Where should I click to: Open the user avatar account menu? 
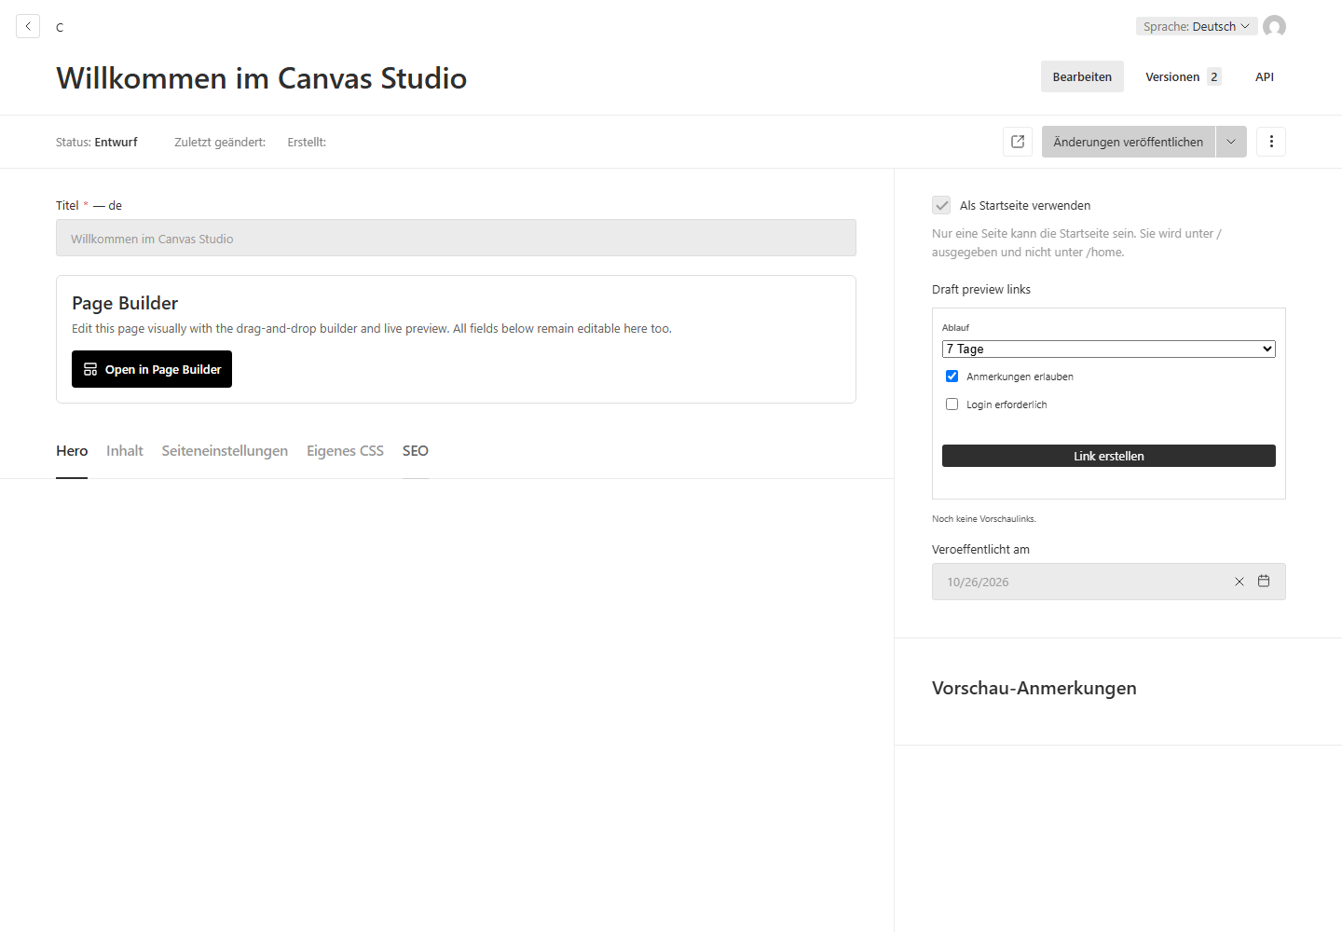tap(1274, 26)
